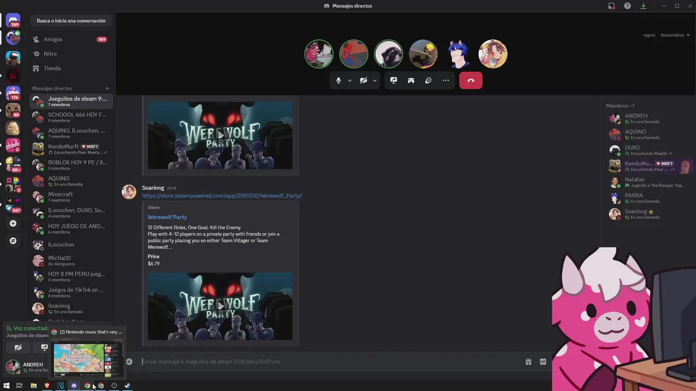Open SCHOOOL 666 HOY group chat
Viewport: 696px width, 391px height.
point(71,117)
